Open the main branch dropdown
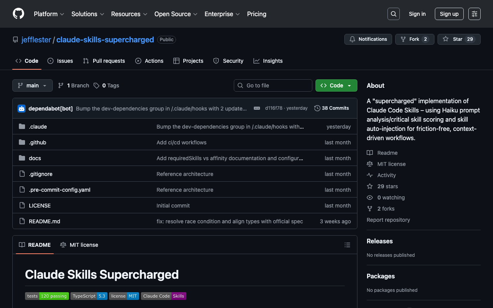 tap(32, 85)
